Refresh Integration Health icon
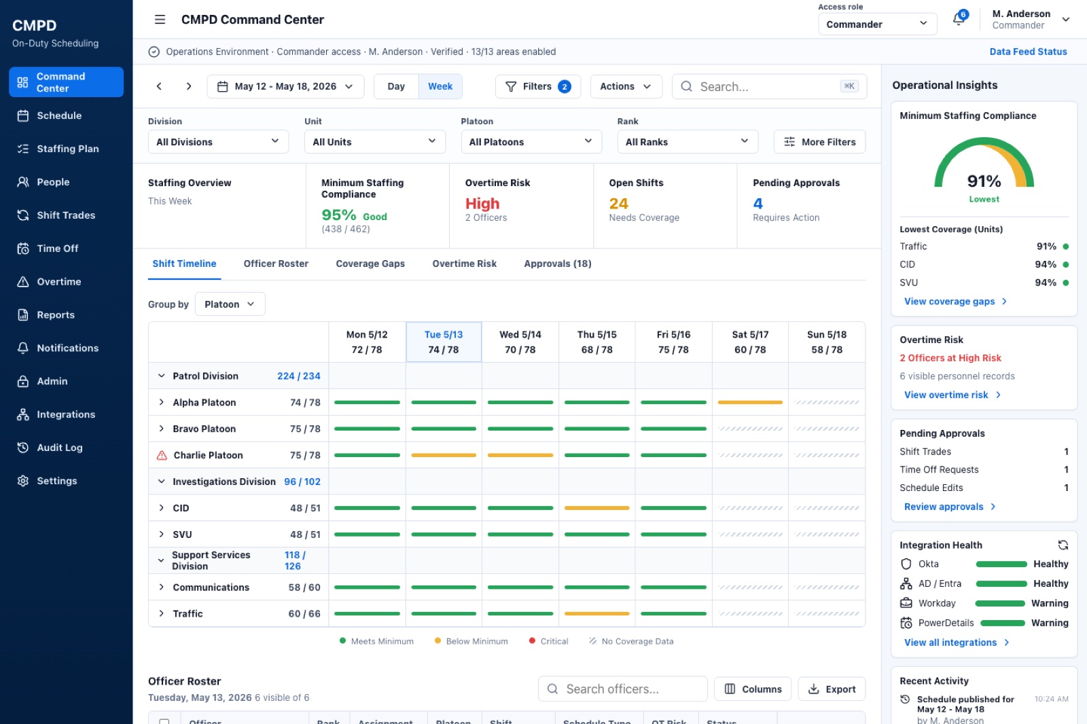The width and height of the screenshot is (1087, 724). (1063, 545)
